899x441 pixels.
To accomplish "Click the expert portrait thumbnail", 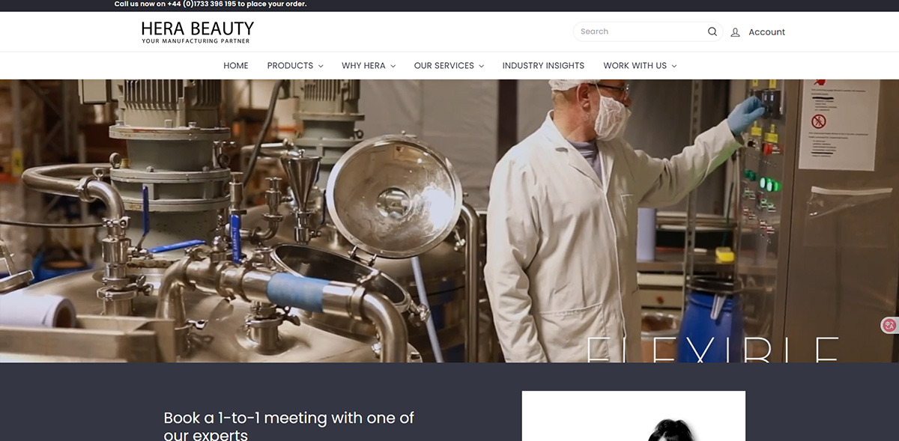I will point(634,416).
